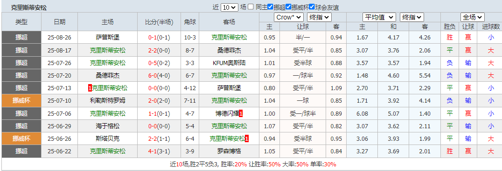Select date cell 25-06-29
The width and height of the screenshot is (502, 171).
pyautogui.click(x=60, y=126)
